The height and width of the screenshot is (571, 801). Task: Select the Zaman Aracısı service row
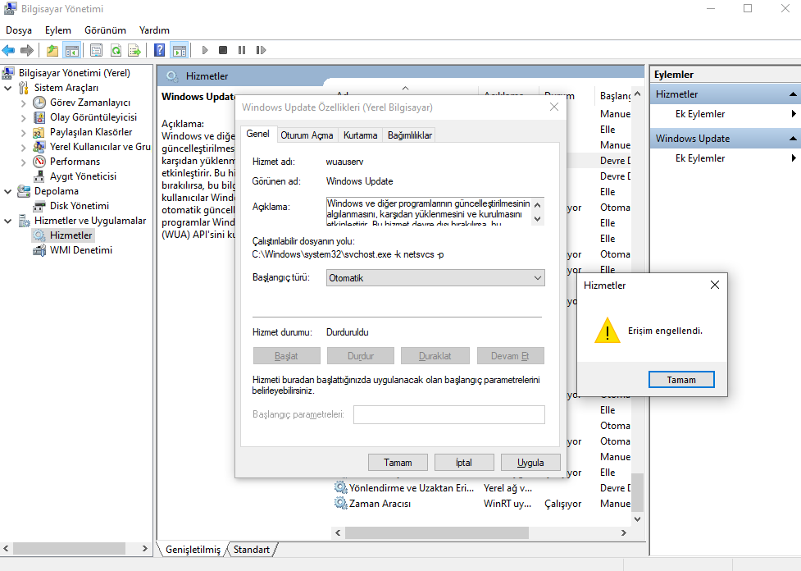tap(483, 504)
